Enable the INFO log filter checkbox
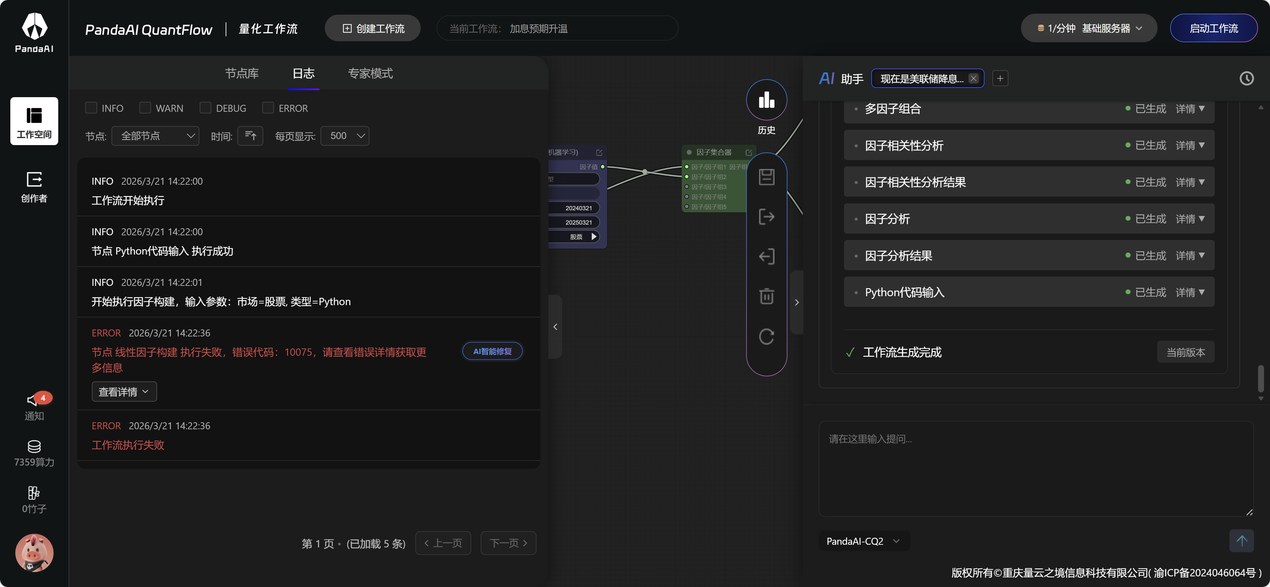Image resolution: width=1270 pixels, height=587 pixels. (91, 108)
